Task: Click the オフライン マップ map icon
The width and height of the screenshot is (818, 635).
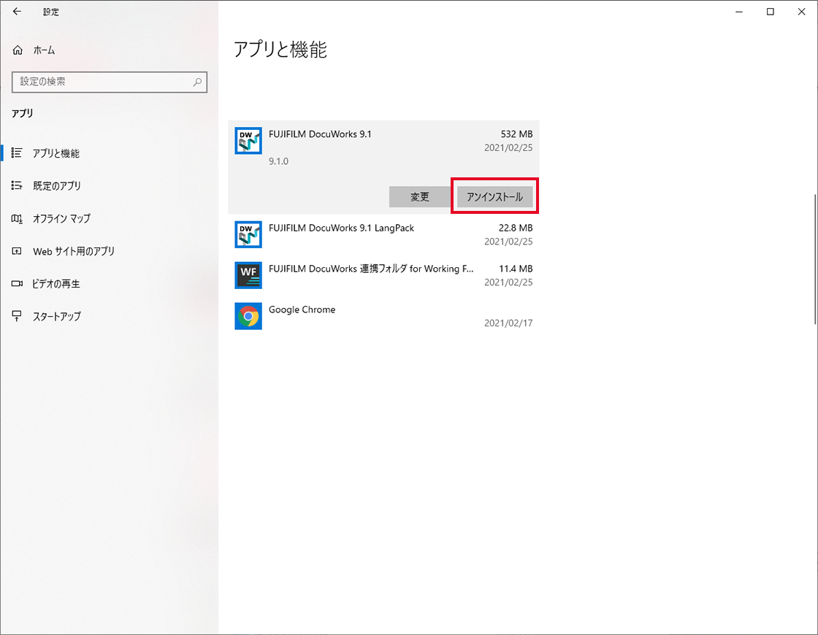Action: [x=18, y=218]
